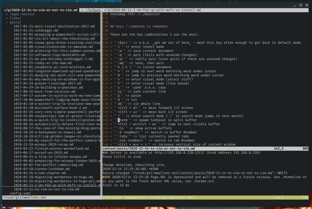
Task: Expand the links/ folder
Action: (16, 18)
